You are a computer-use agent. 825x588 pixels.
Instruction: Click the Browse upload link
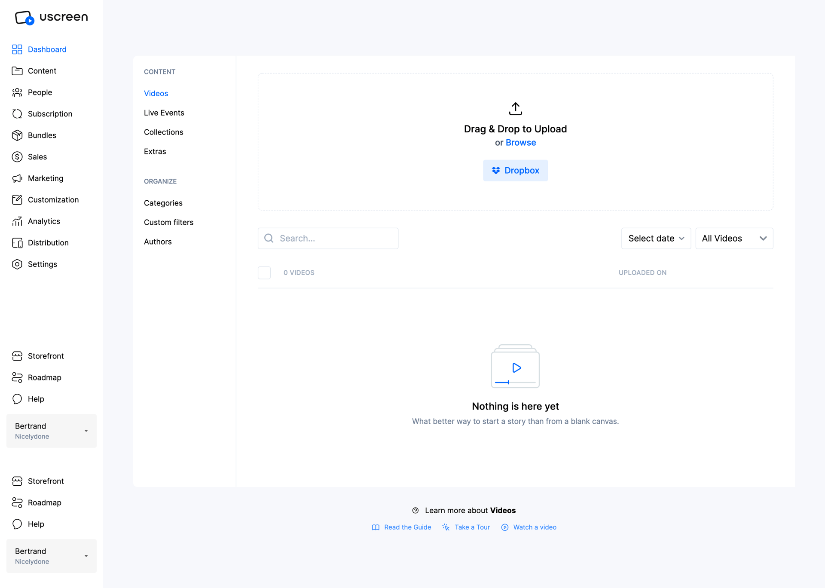click(521, 142)
